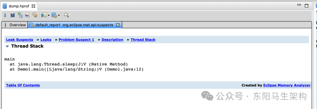
Task: Open the Run Reports dropdown arrow
Action: [59, 15]
